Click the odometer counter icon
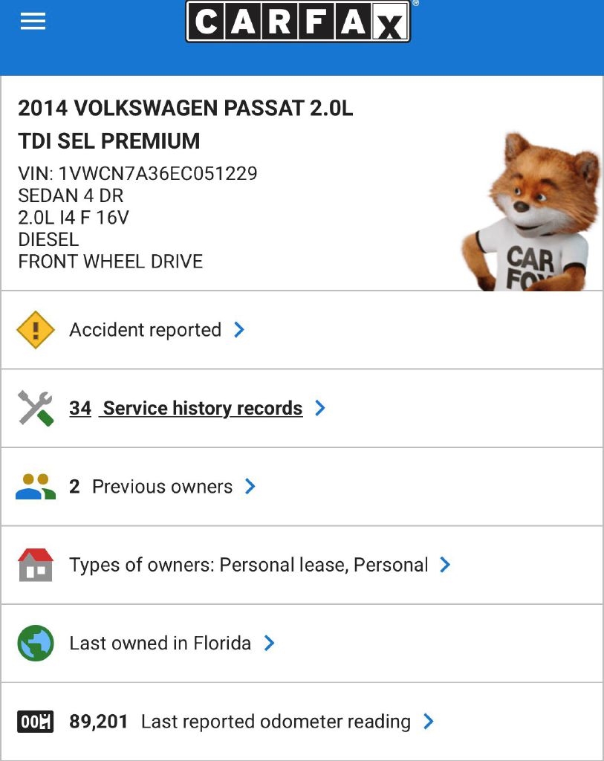Screen dimensions: 604x761 point(36,722)
